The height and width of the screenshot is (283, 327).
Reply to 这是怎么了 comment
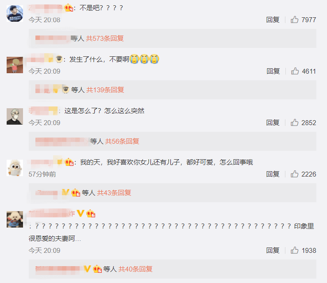pyautogui.click(x=273, y=122)
